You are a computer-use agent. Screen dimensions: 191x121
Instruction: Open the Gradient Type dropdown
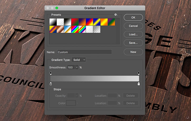pyautogui.click(x=79, y=60)
